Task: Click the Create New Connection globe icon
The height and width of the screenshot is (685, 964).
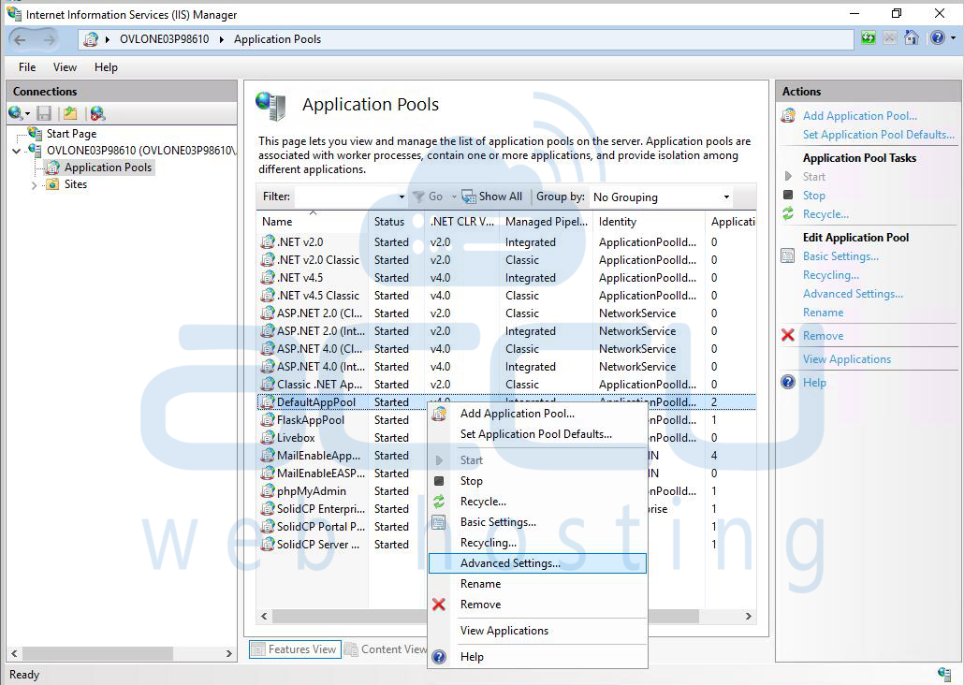Action: (x=15, y=113)
